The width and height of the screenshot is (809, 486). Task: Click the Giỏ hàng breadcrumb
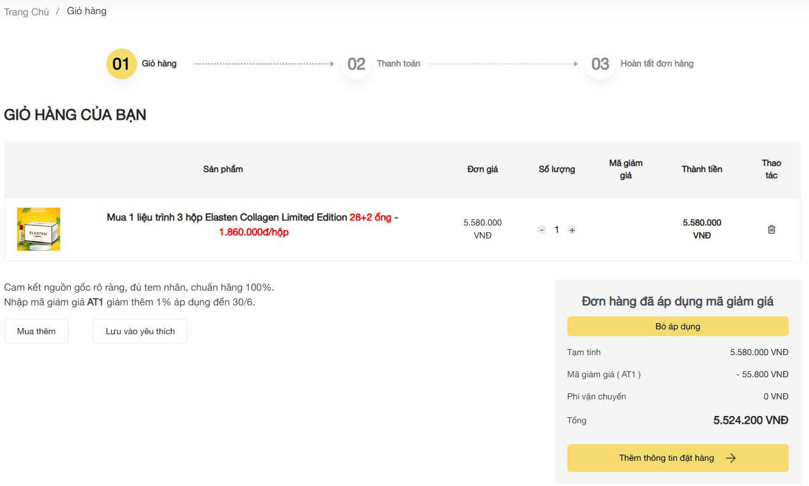[x=87, y=11]
